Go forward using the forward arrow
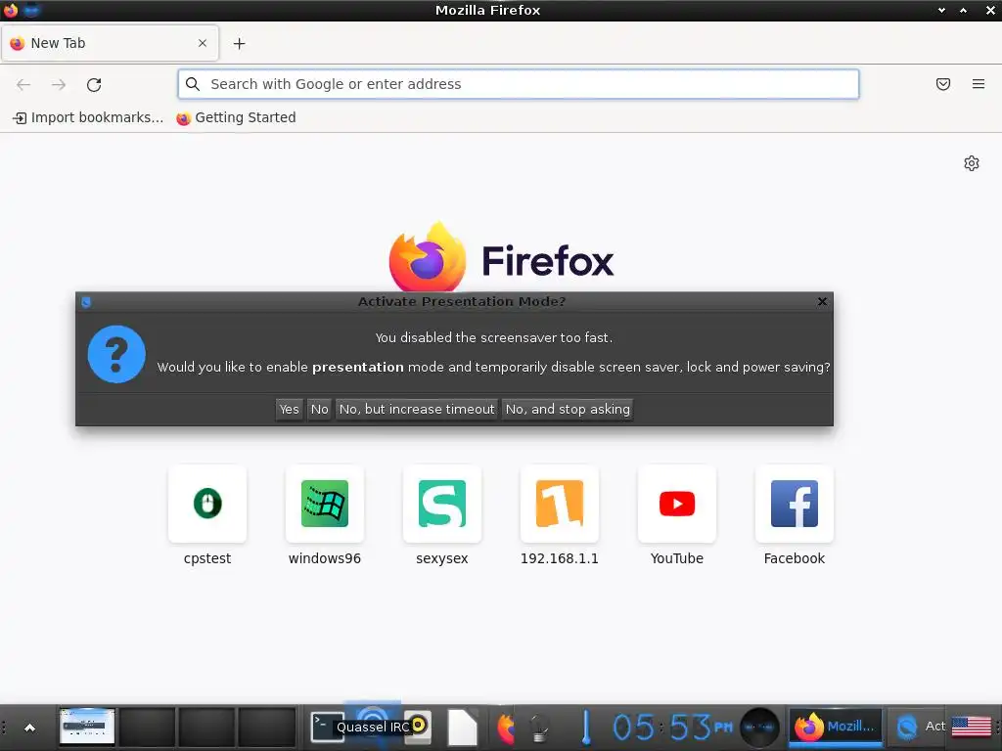Image resolution: width=1002 pixels, height=751 pixels. pyautogui.click(x=59, y=84)
